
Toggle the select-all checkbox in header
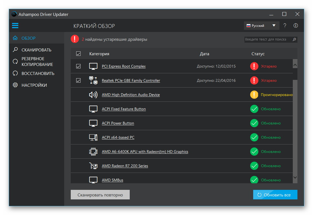pos(78,54)
